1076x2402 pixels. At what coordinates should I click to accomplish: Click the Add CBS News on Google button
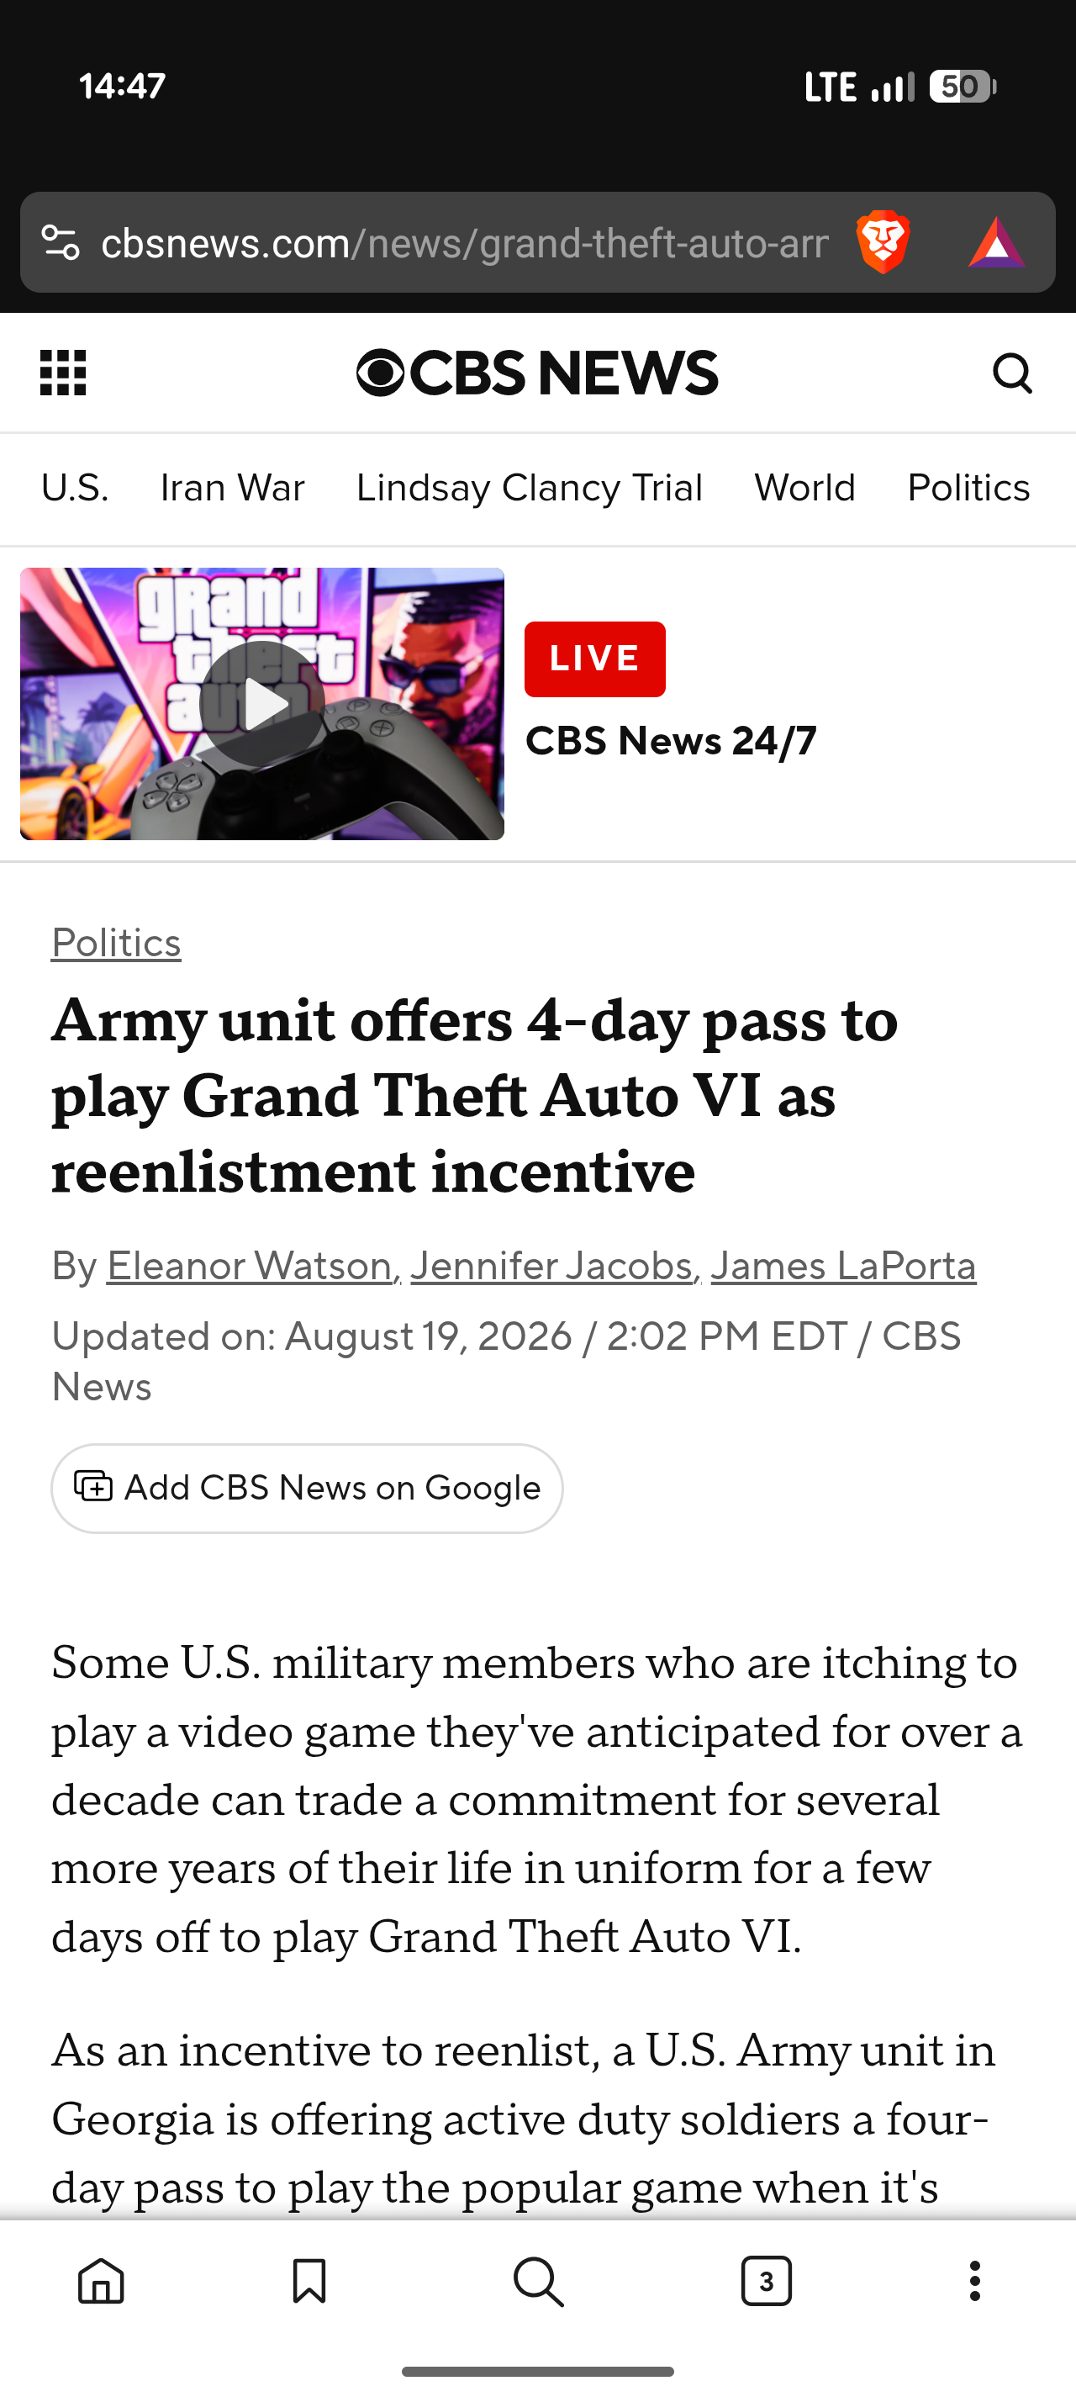click(x=307, y=1488)
